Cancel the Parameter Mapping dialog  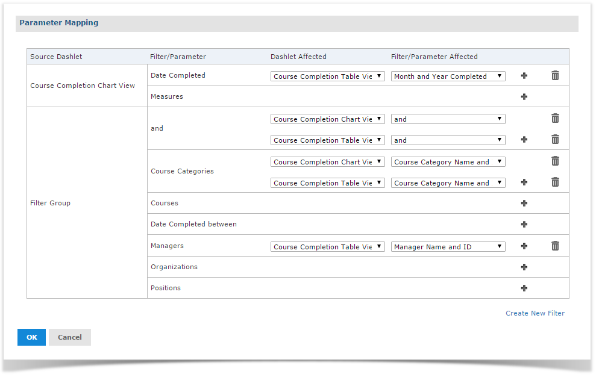coord(69,337)
